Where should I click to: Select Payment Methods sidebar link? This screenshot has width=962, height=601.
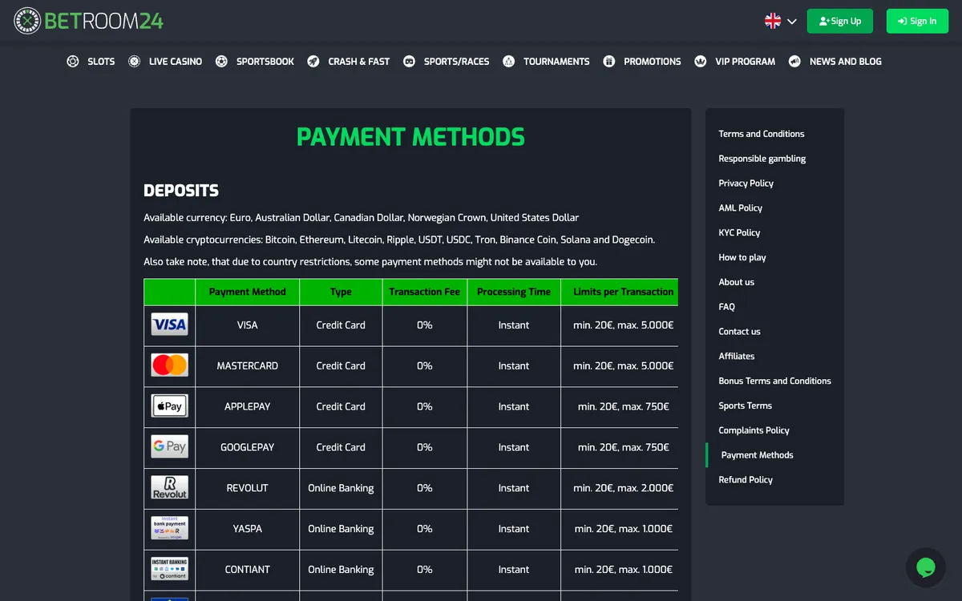[758, 455]
